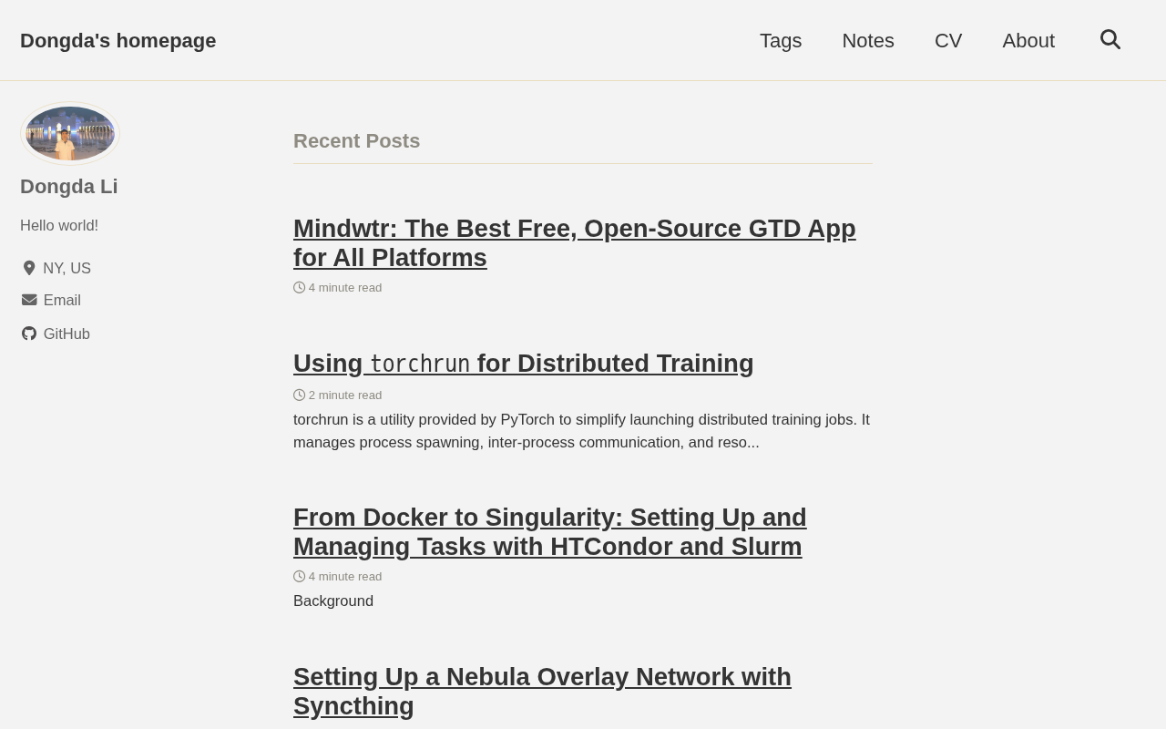Click the location pin icon
Screen dimensions: 1166x729
pyautogui.click(x=29, y=268)
